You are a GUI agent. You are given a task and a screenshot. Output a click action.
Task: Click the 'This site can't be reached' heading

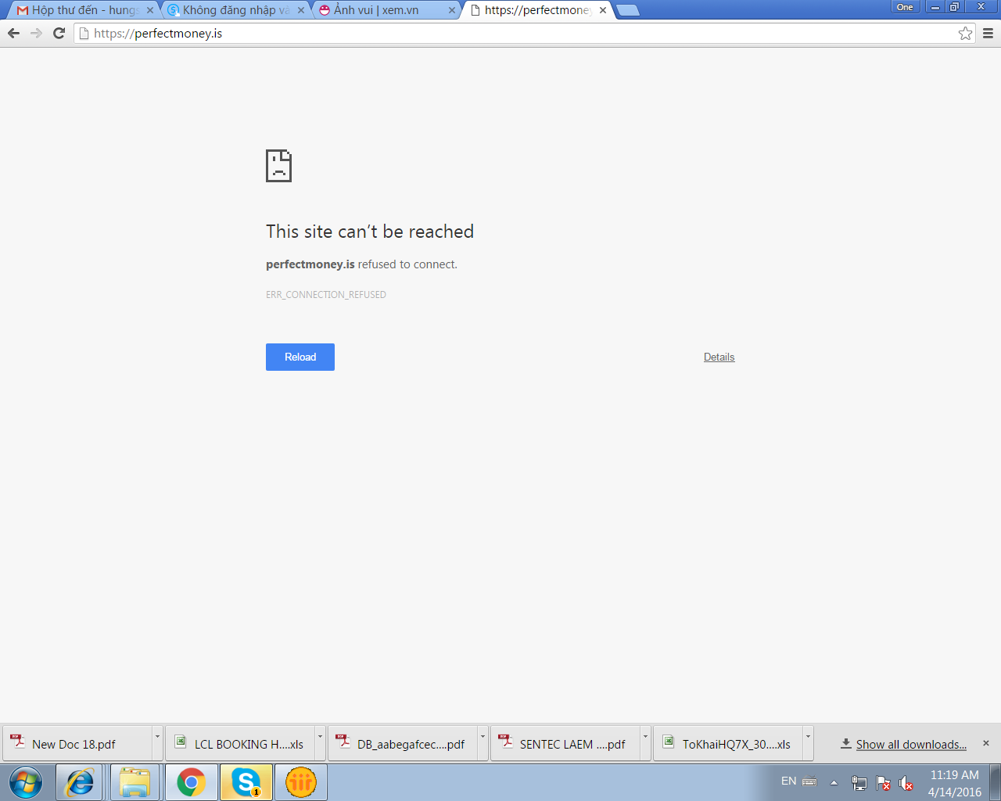point(370,232)
